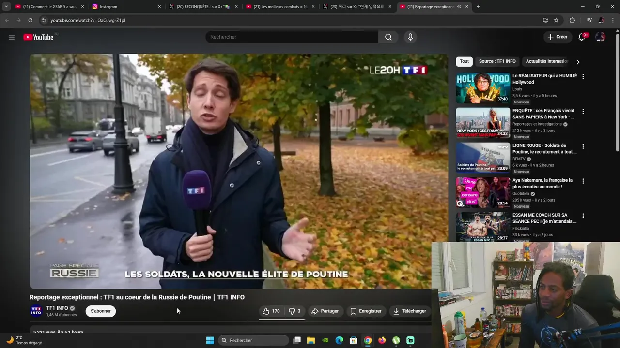This screenshot has width=620, height=348.
Task: Open the tab search dropdown in Chrome
Action: tap(6, 7)
